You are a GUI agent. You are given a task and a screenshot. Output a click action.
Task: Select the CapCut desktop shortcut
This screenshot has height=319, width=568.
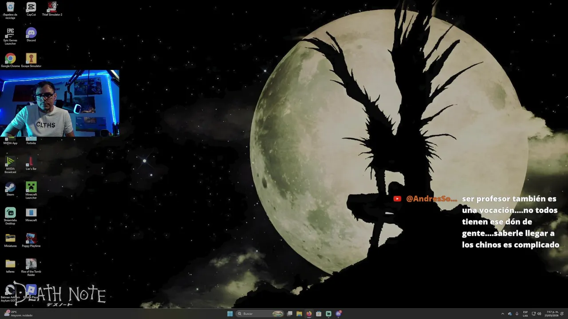[x=31, y=9]
